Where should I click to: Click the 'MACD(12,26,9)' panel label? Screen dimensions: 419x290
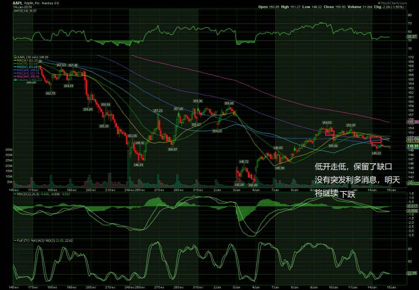[28, 194]
